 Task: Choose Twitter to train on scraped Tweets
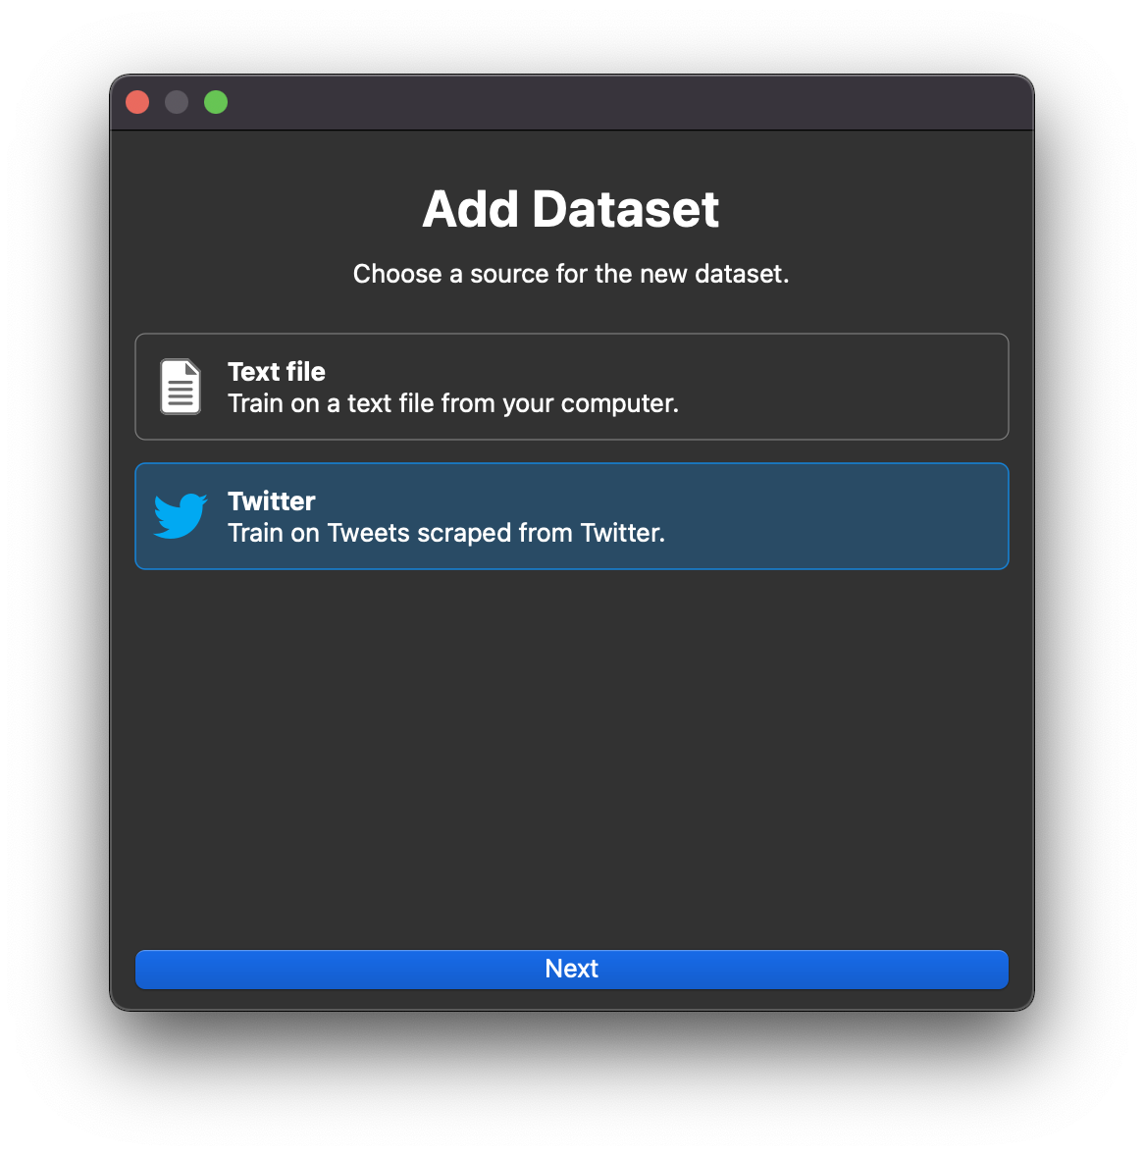pyautogui.click(x=572, y=516)
